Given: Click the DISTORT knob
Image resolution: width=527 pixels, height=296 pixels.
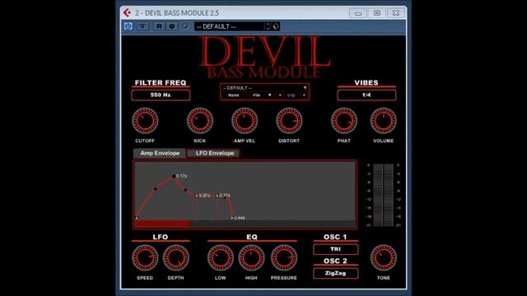Looking at the screenshot, I should (289, 121).
